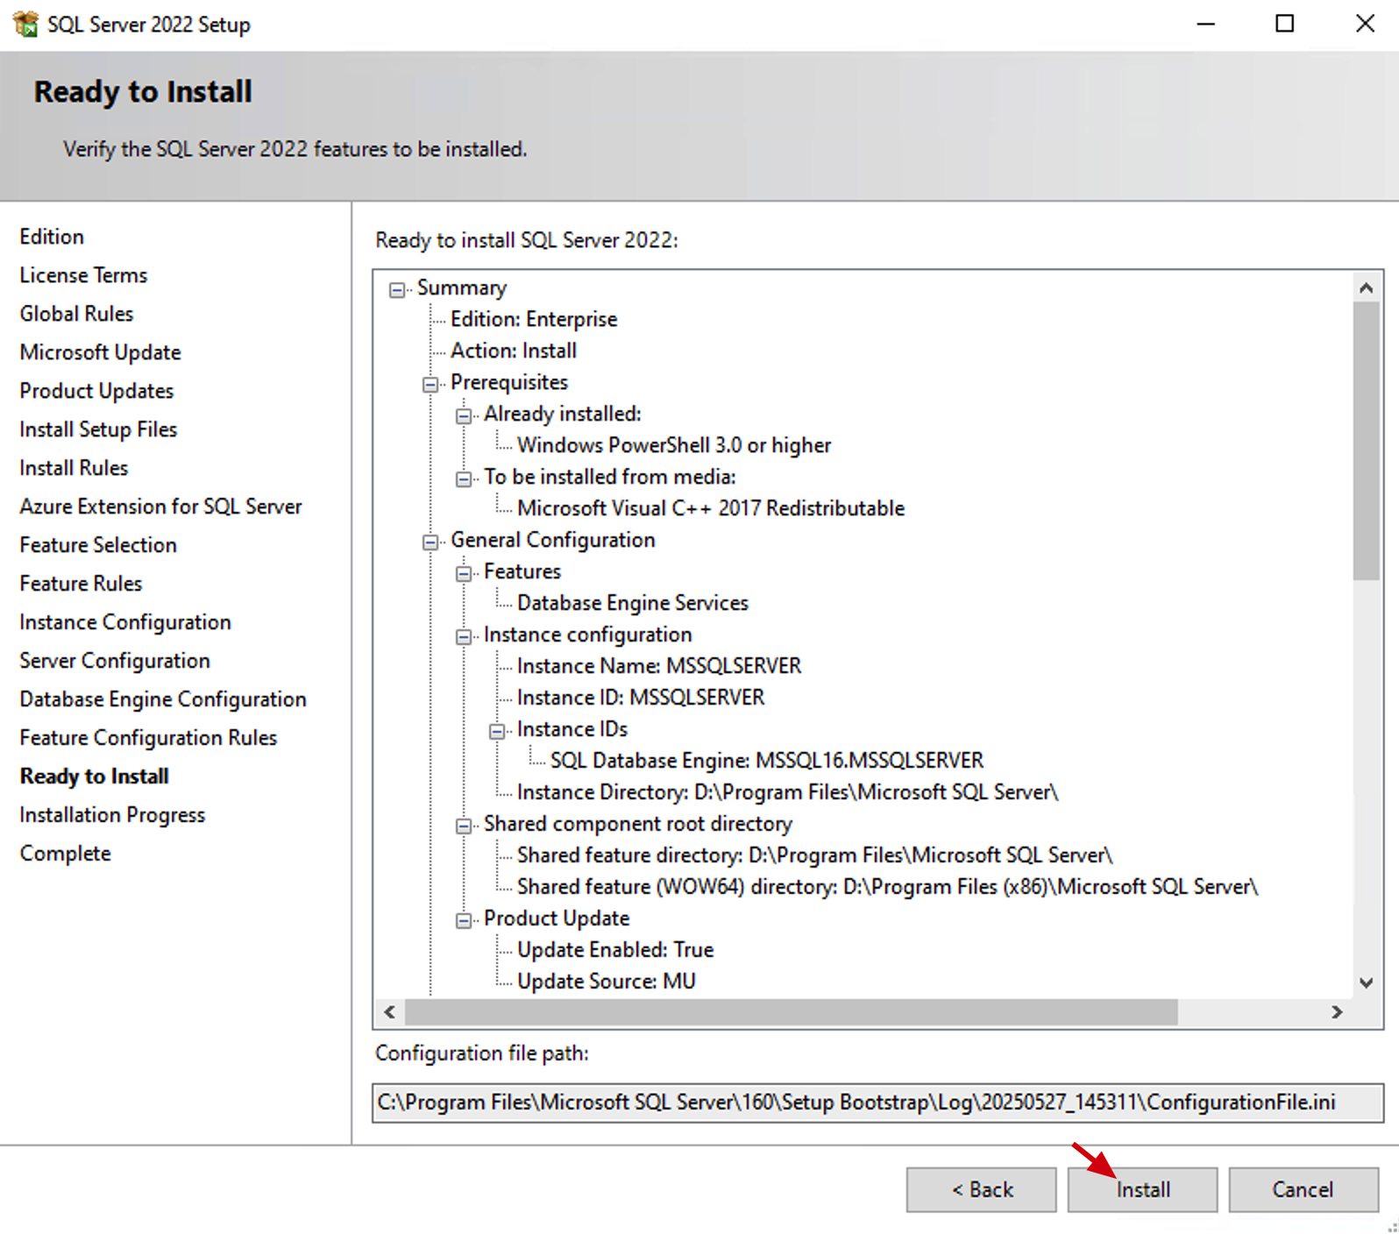The height and width of the screenshot is (1234, 1399).
Task: Select the Edition: Enterprise row
Action: point(534,319)
